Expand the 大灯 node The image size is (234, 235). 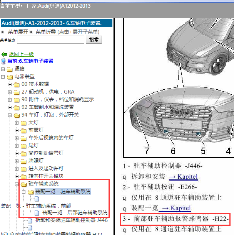pyautogui.click(x=17, y=123)
